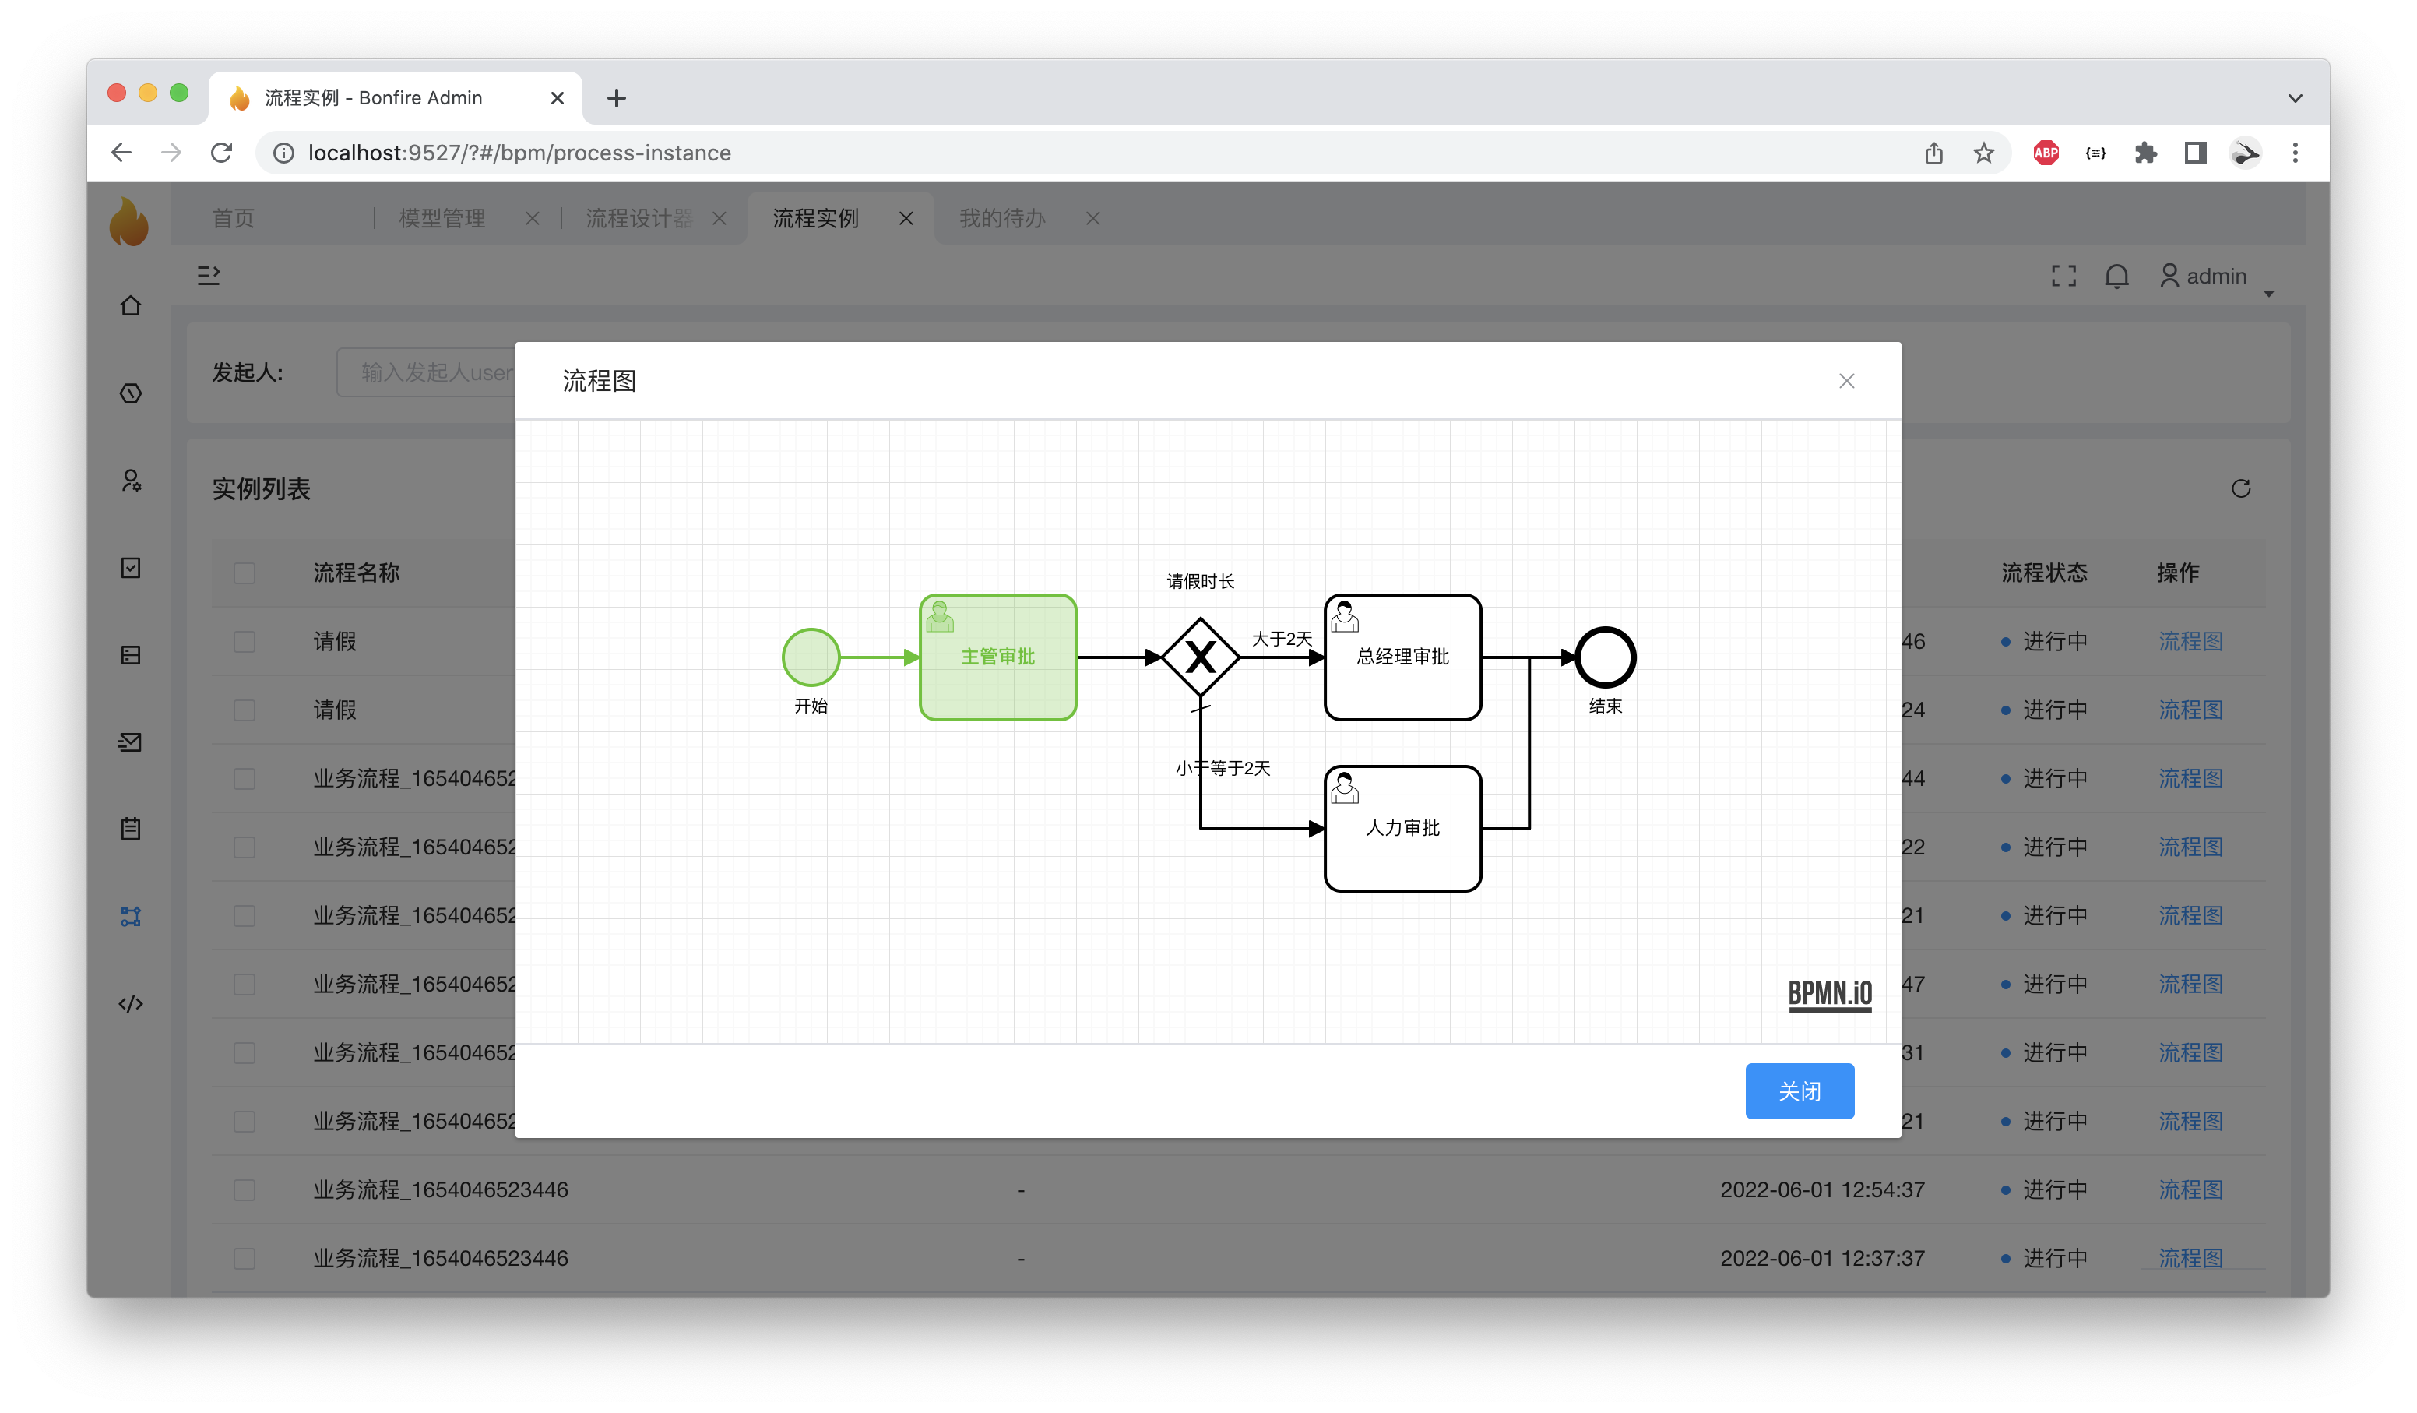The image size is (2417, 1413).
Task: Click the 开始 start event circle
Action: pos(811,657)
